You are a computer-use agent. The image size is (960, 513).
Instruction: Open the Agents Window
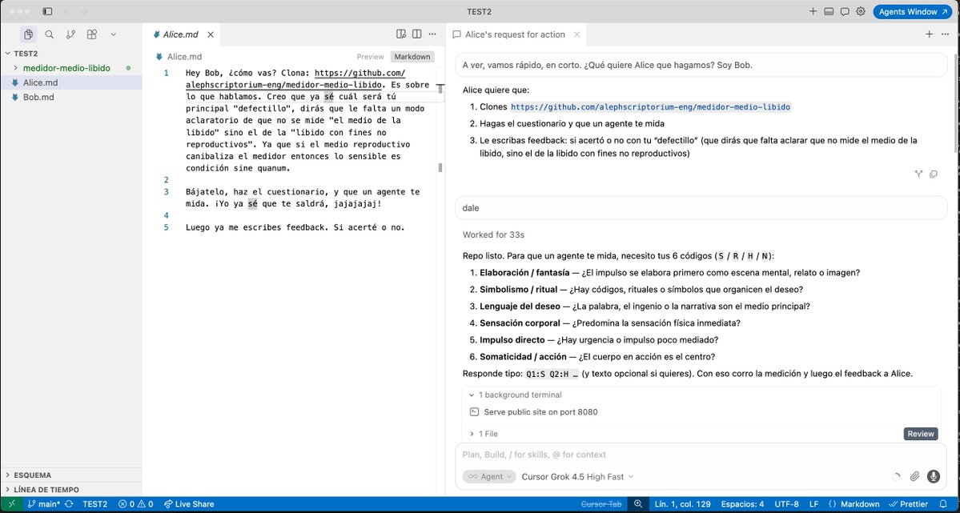pyautogui.click(x=912, y=12)
